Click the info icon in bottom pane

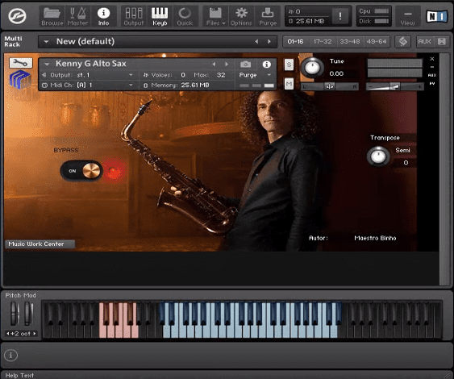[x=11, y=356]
